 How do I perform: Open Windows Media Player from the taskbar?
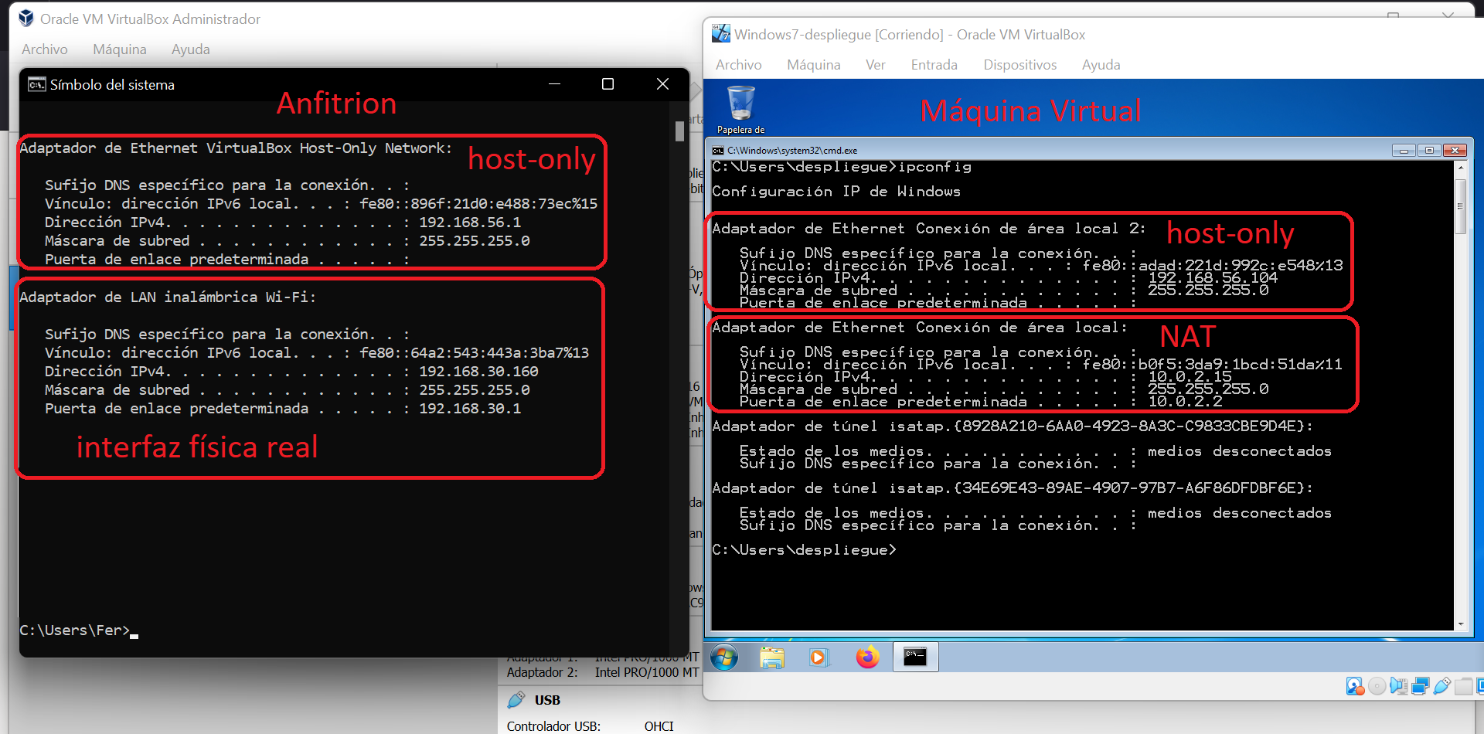click(x=819, y=658)
